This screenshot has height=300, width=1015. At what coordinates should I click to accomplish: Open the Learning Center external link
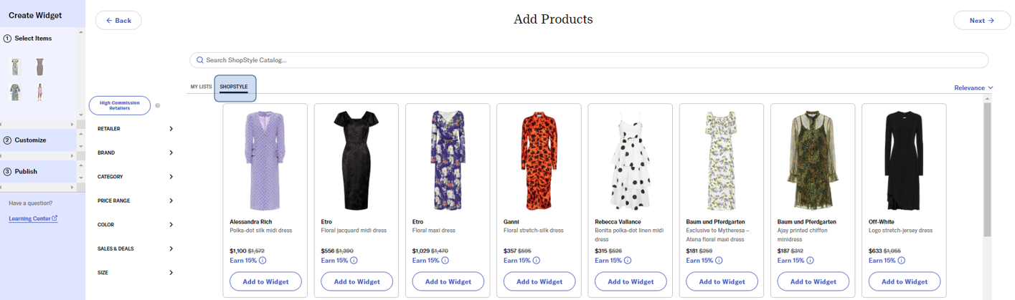[x=33, y=218]
